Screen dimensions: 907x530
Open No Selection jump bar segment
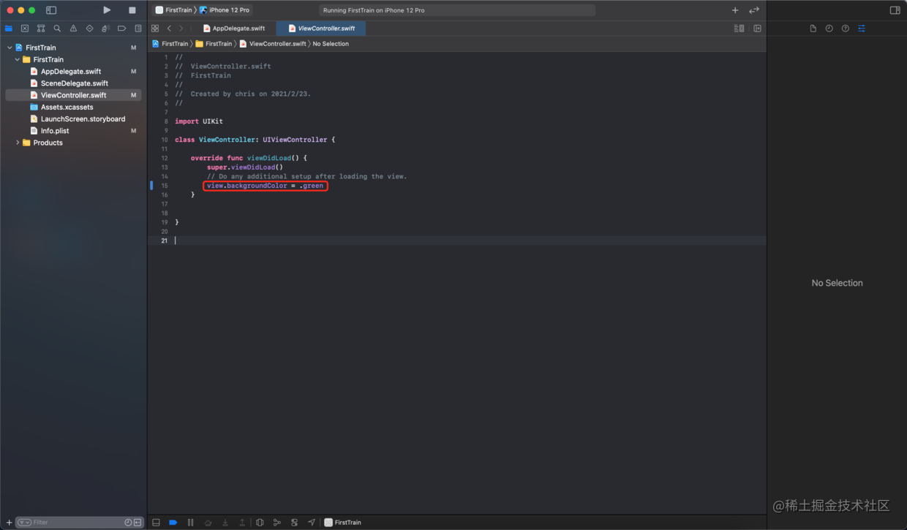331,44
